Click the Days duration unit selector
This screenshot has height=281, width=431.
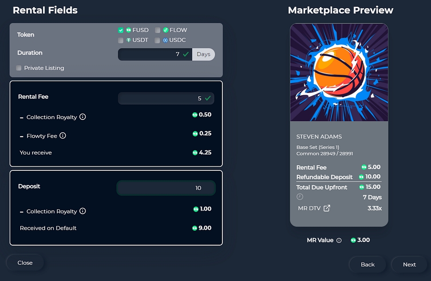point(203,54)
